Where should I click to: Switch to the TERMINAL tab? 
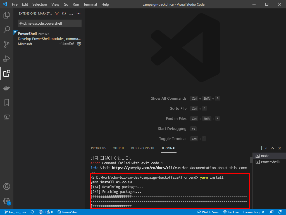tap(169, 148)
